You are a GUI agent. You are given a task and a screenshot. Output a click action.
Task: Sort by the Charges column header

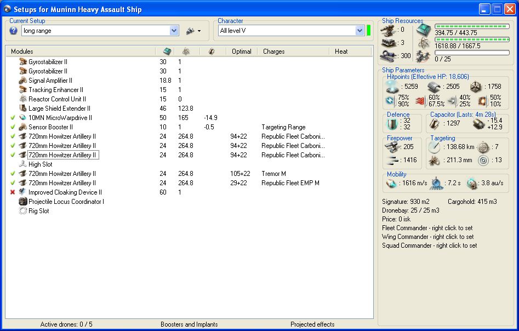click(x=273, y=52)
